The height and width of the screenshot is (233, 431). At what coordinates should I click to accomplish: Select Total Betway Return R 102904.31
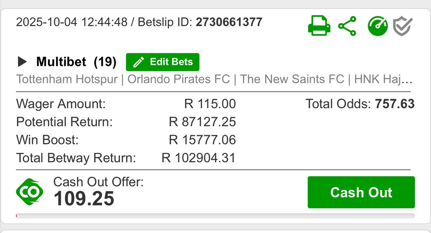tap(199, 158)
